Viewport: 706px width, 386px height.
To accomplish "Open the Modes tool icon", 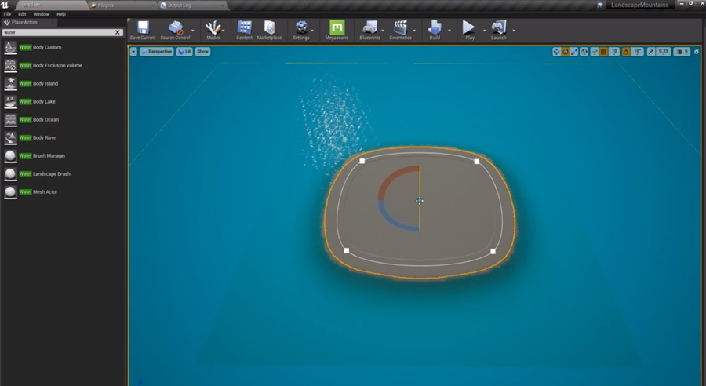I will coord(213,30).
